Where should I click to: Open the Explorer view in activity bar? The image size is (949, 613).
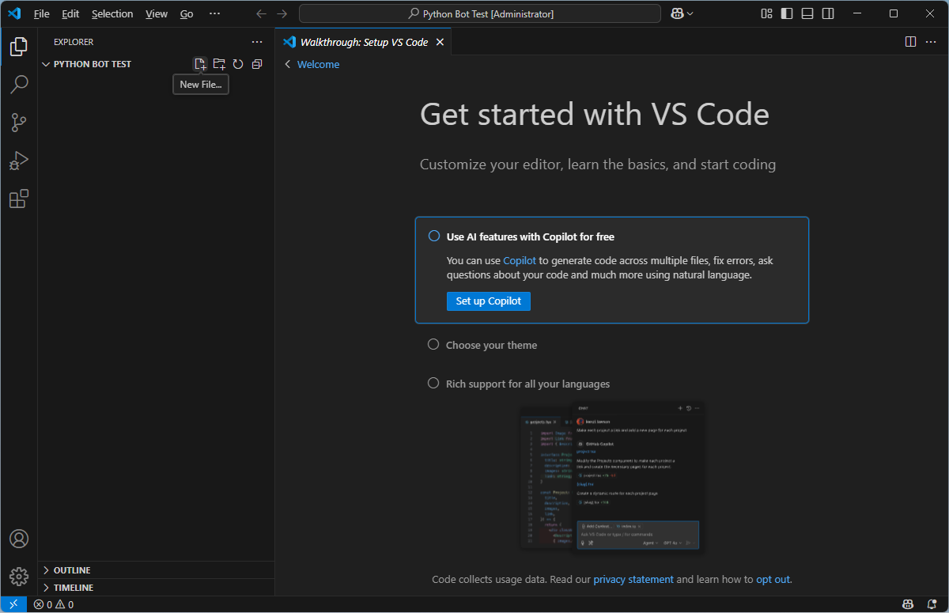coord(19,47)
